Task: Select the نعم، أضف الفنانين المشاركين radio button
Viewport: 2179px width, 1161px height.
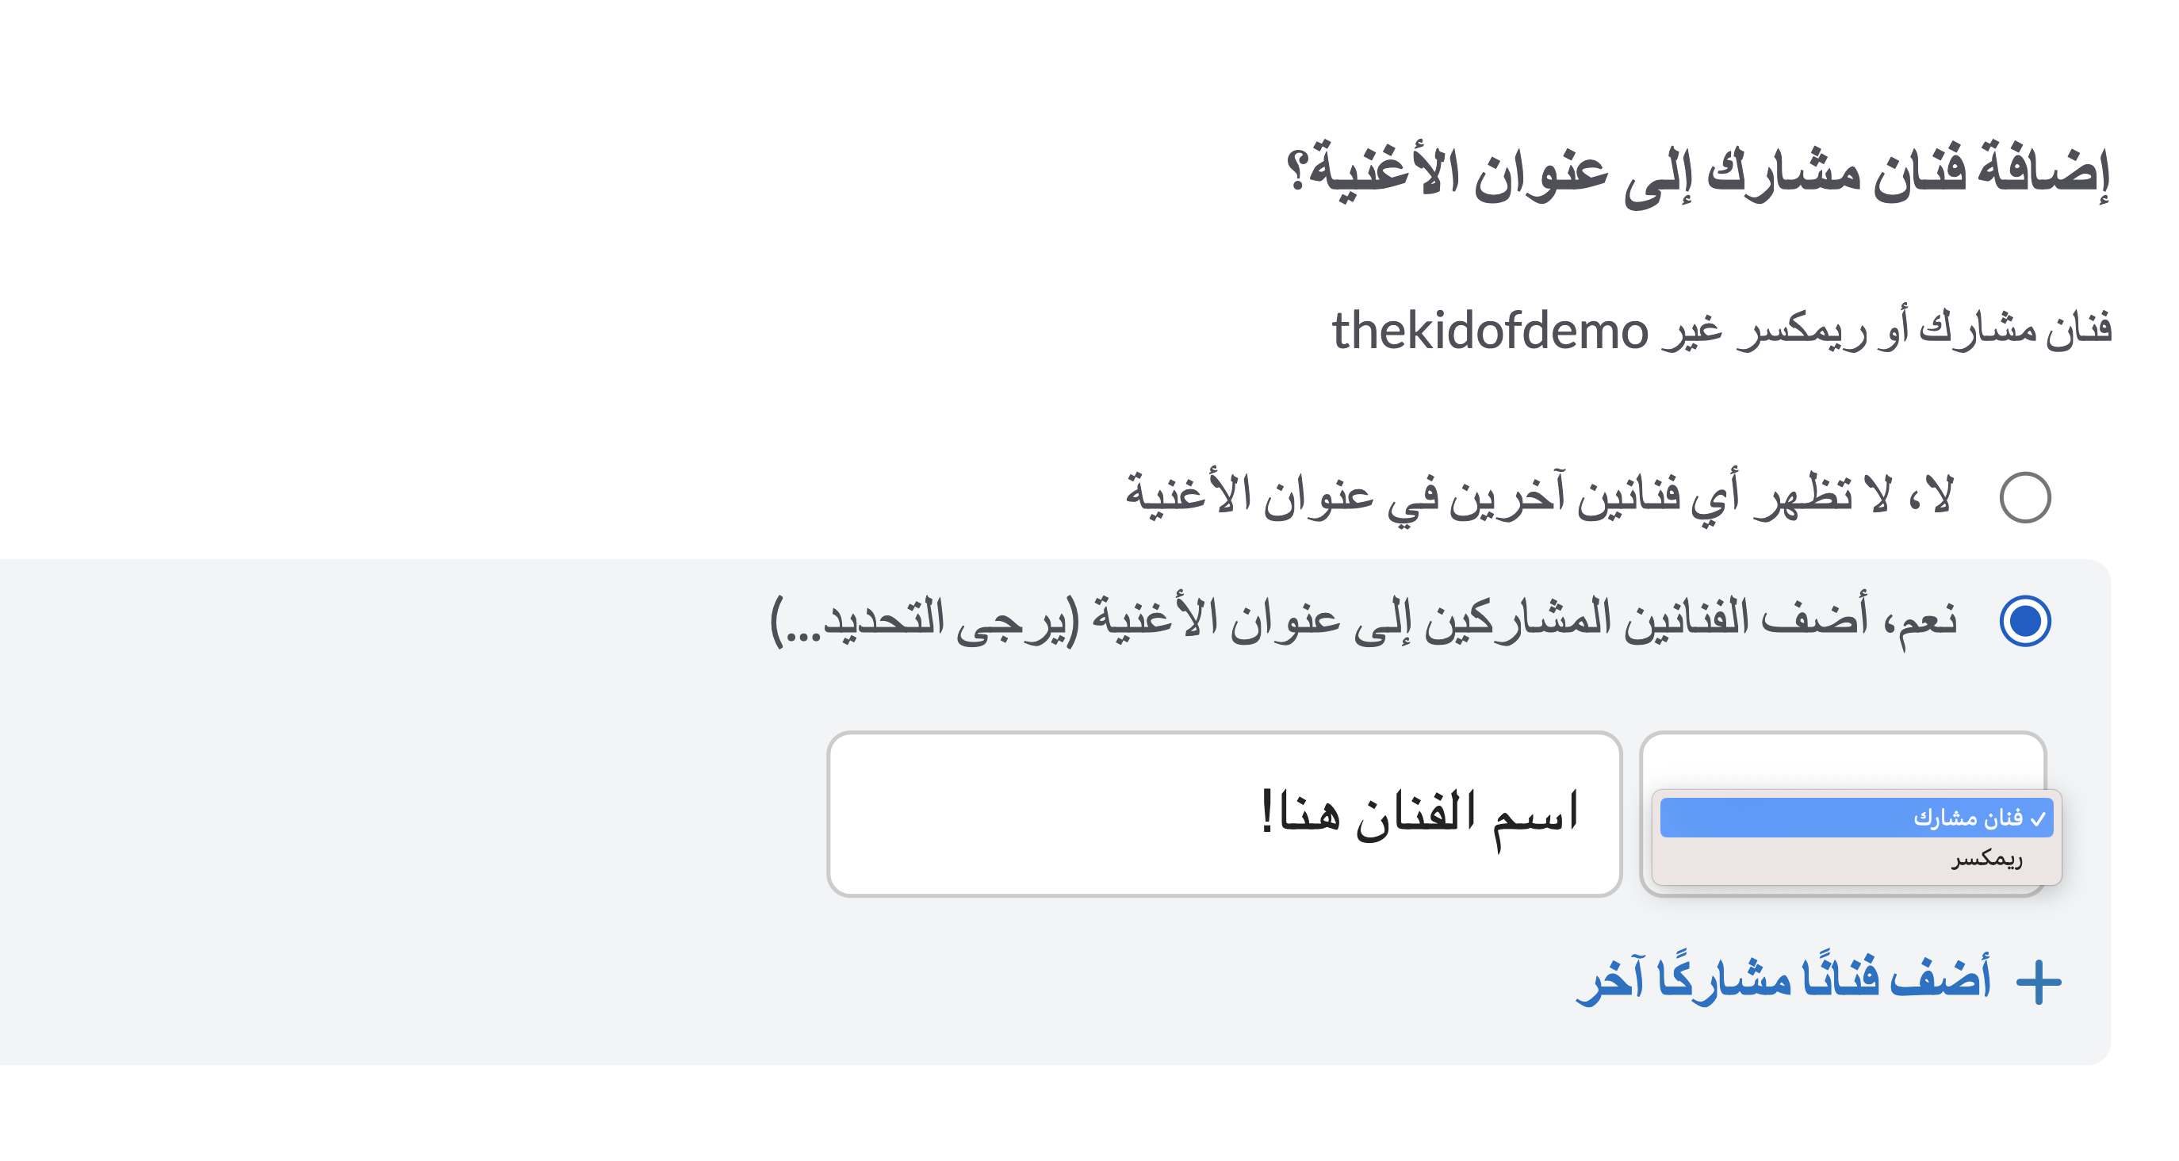Action: tap(2025, 621)
